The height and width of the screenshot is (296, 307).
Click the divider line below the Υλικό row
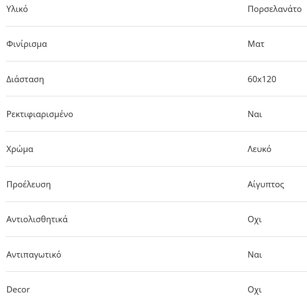point(153,26)
